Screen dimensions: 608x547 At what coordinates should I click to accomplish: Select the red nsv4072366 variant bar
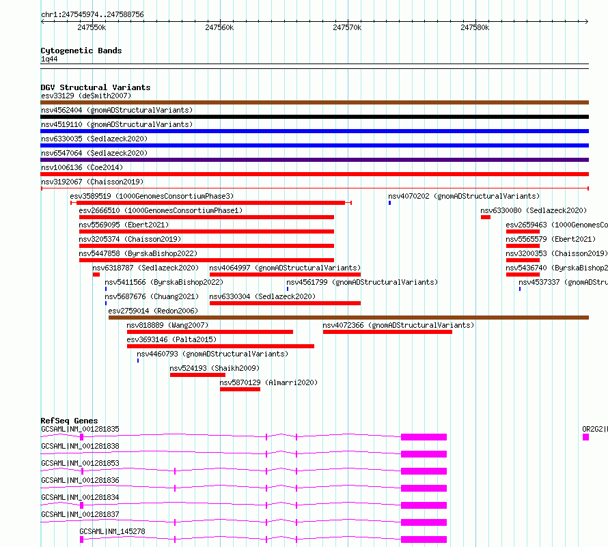click(387, 332)
